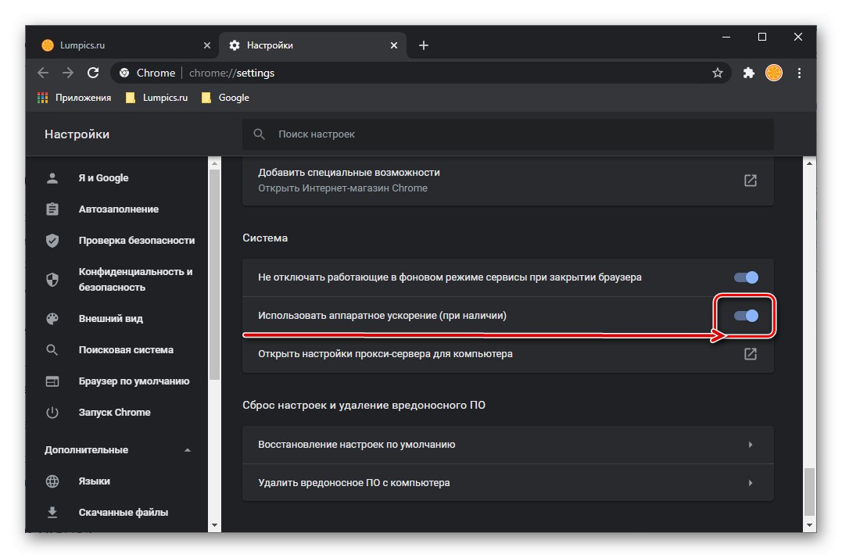This screenshot has height=558, width=842.
Task: Open Внешний вид in the sidebar
Action: 110,319
